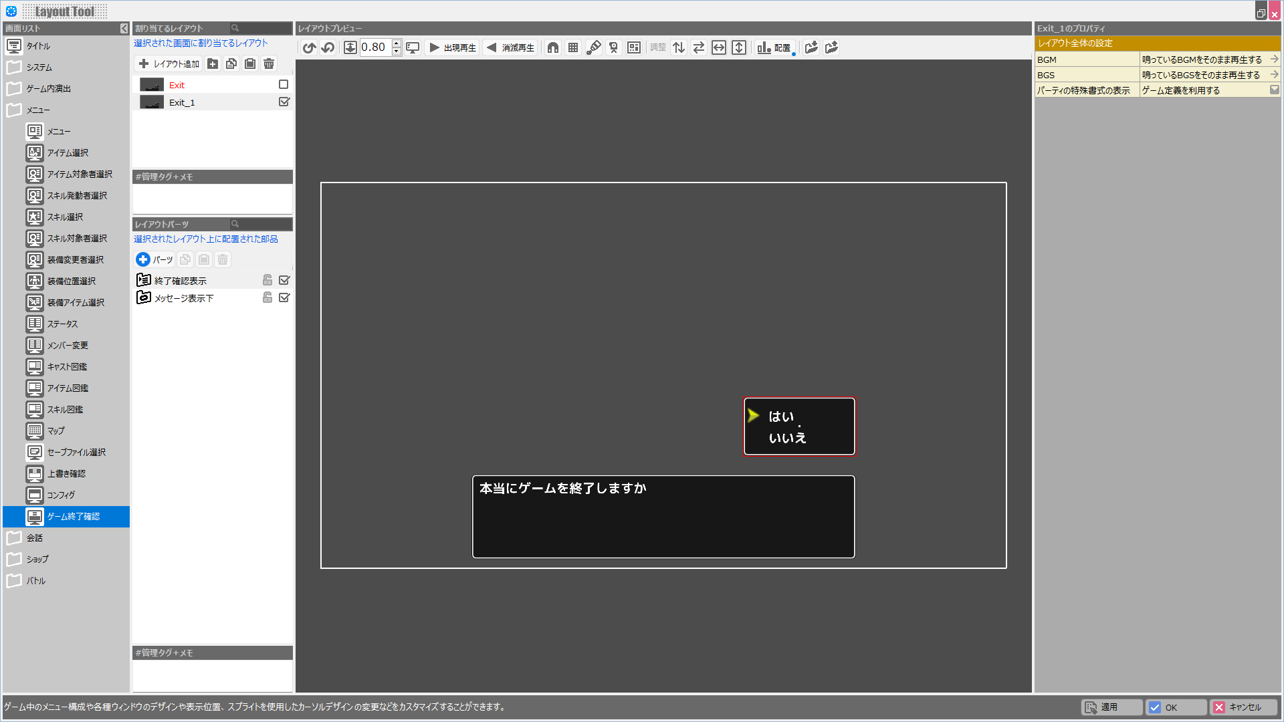Screen dimensions: 1284x722
Task: Click the 適用 apply button
Action: [1110, 707]
